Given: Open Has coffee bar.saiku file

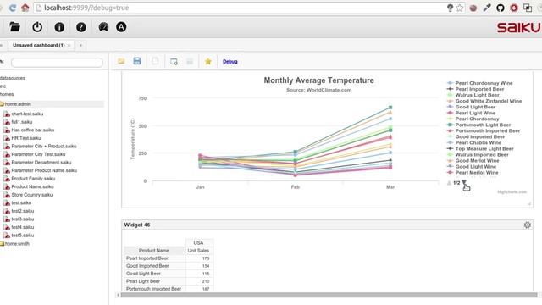Looking at the screenshot, I should pos(32,130).
